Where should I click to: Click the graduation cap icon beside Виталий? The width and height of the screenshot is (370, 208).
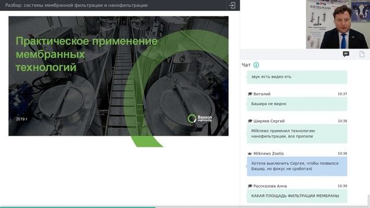coord(250,94)
